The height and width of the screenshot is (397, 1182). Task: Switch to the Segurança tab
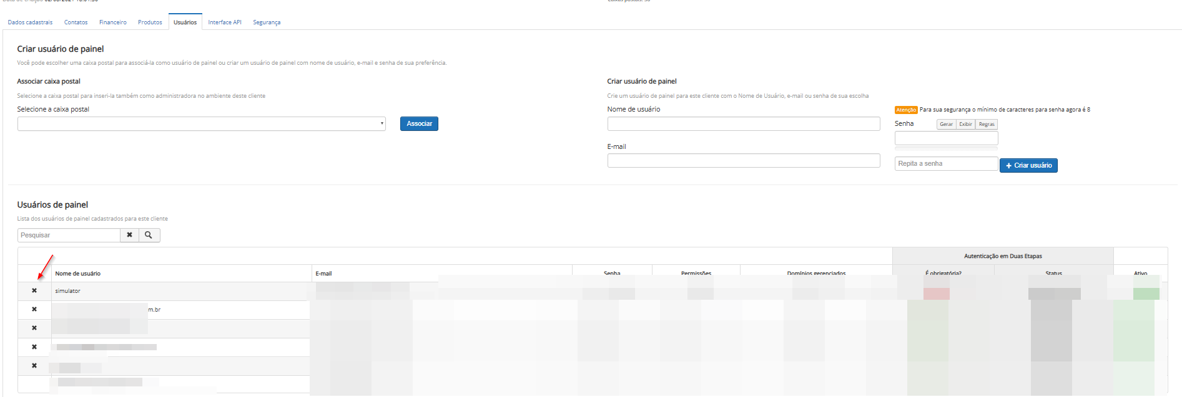267,22
